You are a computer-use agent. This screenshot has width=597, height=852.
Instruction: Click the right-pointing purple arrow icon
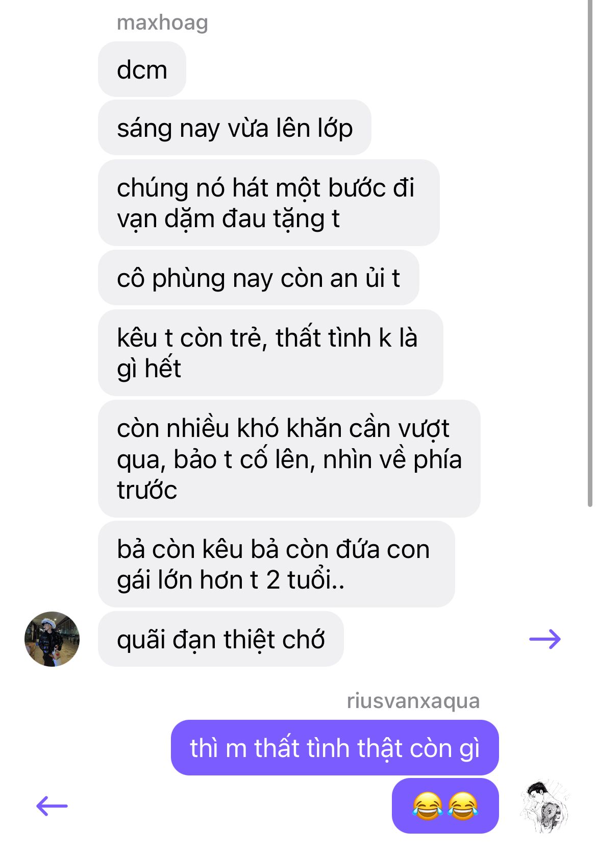(x=545, y=639)
